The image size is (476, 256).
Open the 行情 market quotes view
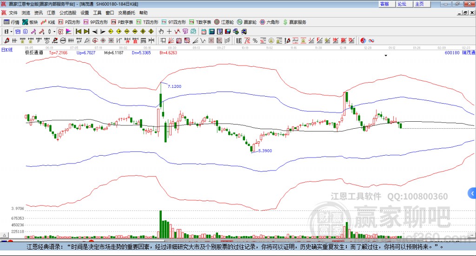[x=12, y=22]
